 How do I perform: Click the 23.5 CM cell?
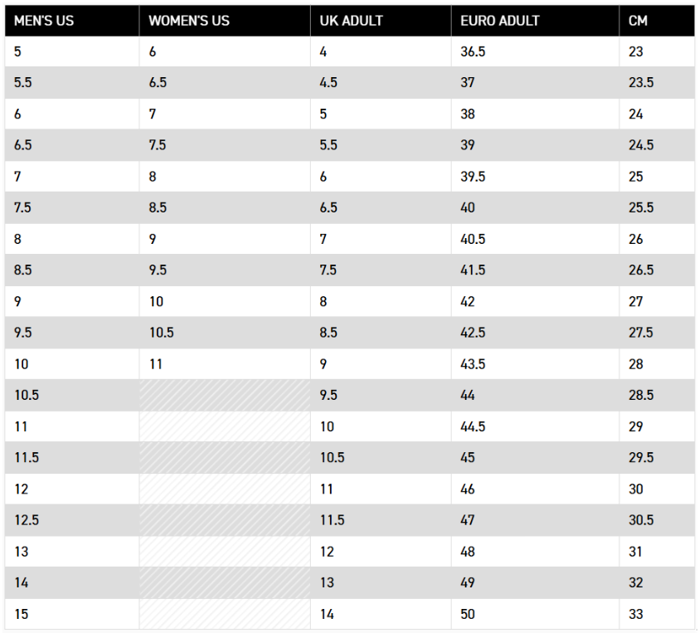641,83
